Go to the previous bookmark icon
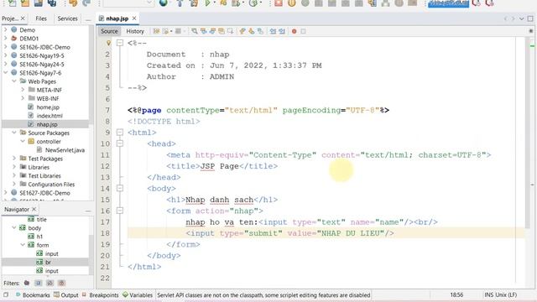This screenshot has height=302, width=537. point(242,31)
